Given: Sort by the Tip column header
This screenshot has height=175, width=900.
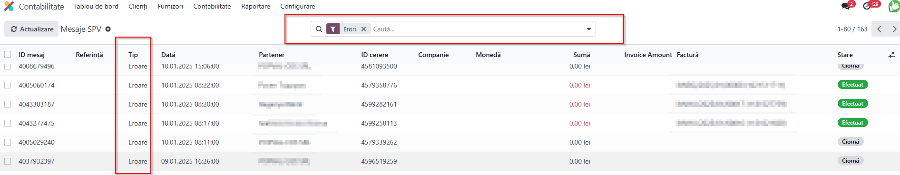Looking at the screenshot, I should click(x=133, y=55).
